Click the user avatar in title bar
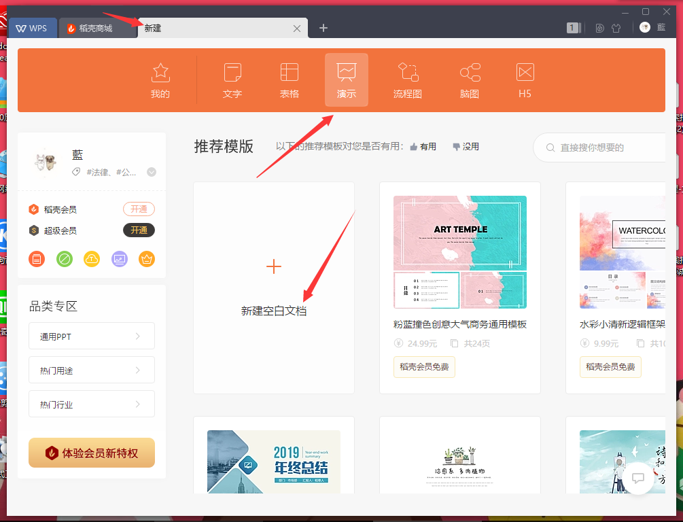This screenshot has width=683, height=522. [x=645, y=27]
